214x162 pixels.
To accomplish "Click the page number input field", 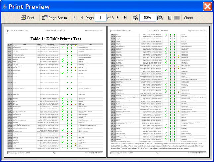I will (x=101, y=17).
